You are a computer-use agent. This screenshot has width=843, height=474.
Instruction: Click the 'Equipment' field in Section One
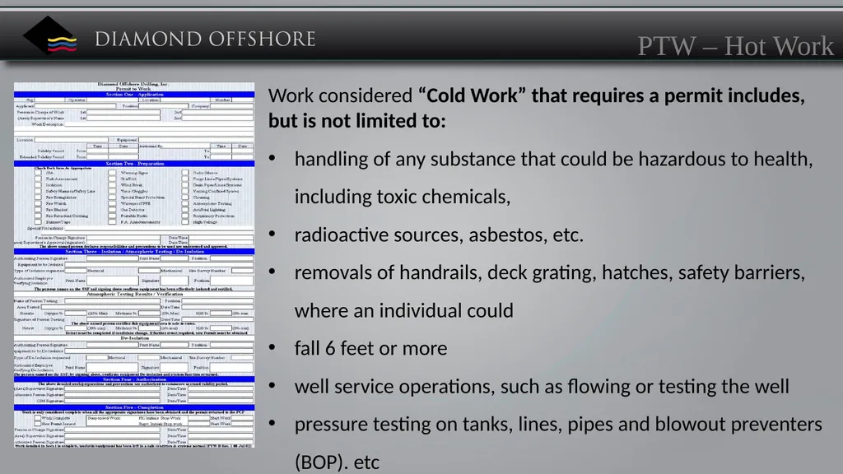pos(196,140)
